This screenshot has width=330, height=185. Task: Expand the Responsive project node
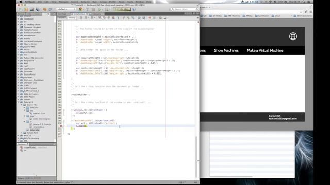19,61
